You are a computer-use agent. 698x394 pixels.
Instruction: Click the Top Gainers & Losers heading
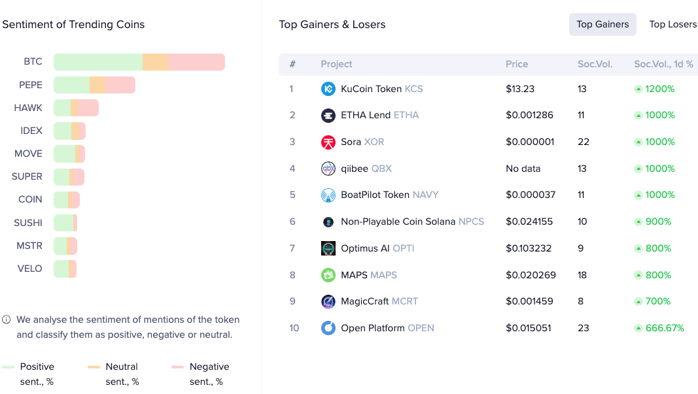pos(332,24)
